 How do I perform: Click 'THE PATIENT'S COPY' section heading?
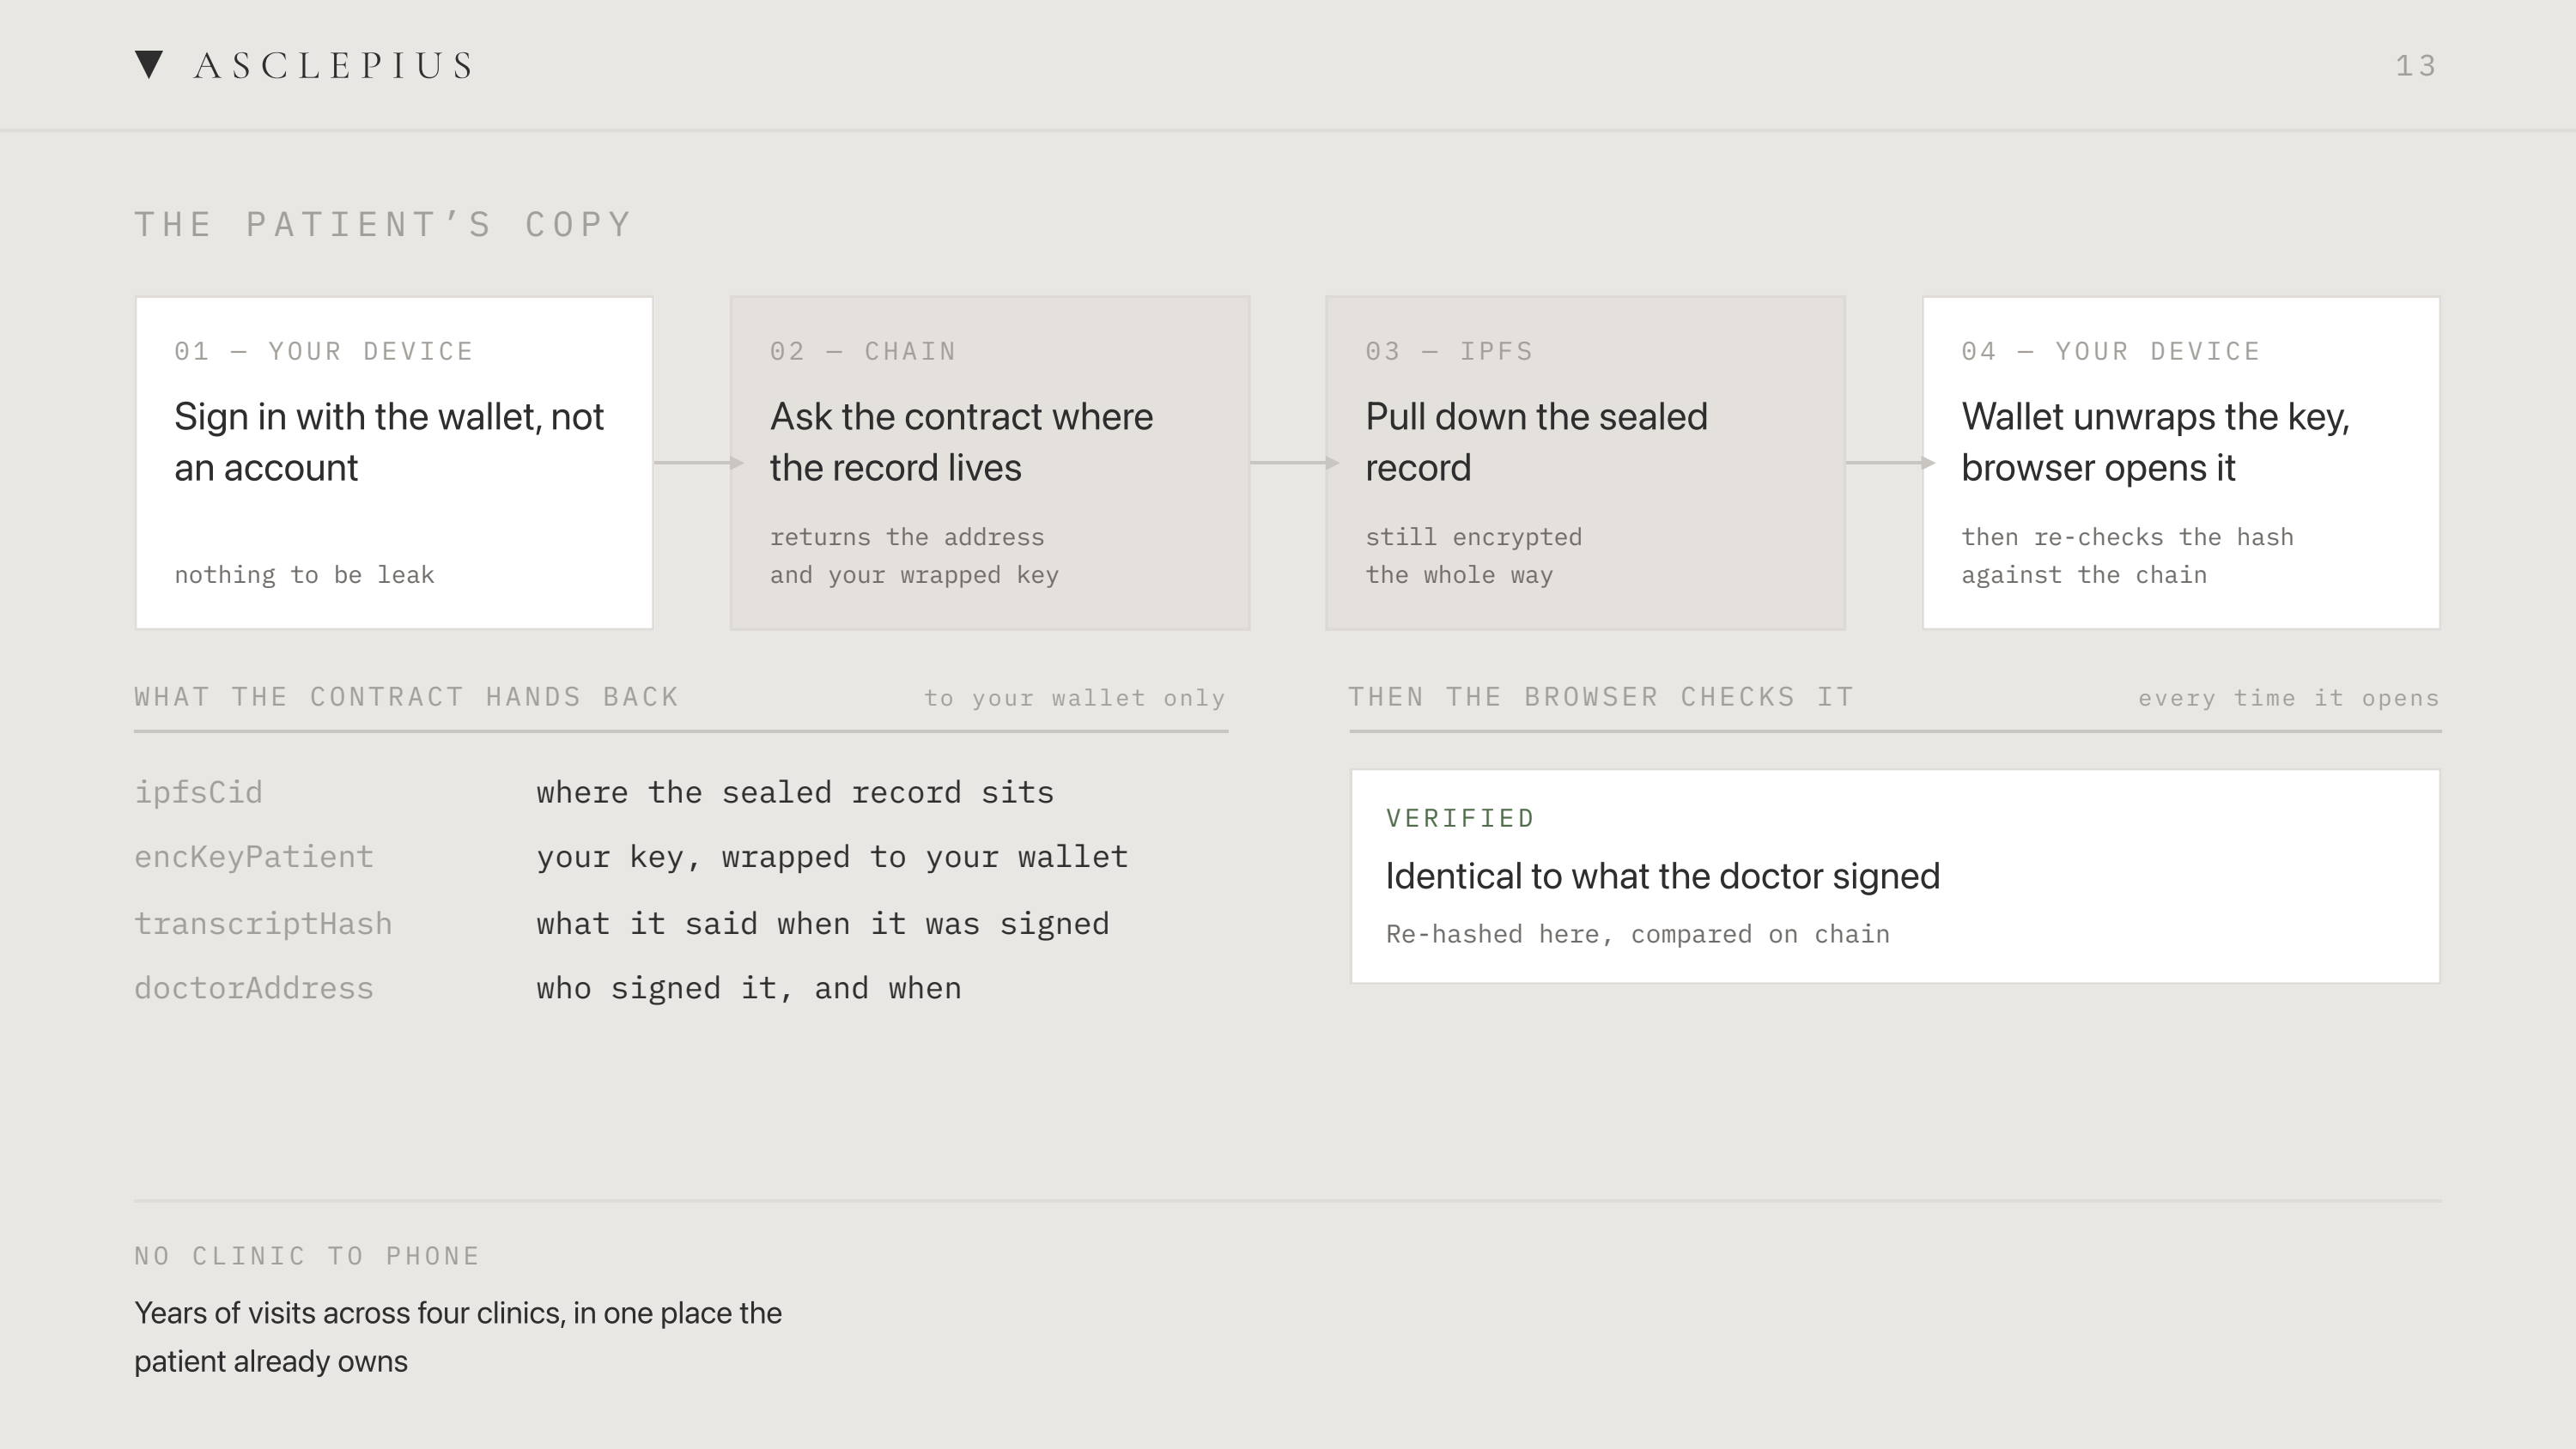pyautogui.click(x=383, y=224)
